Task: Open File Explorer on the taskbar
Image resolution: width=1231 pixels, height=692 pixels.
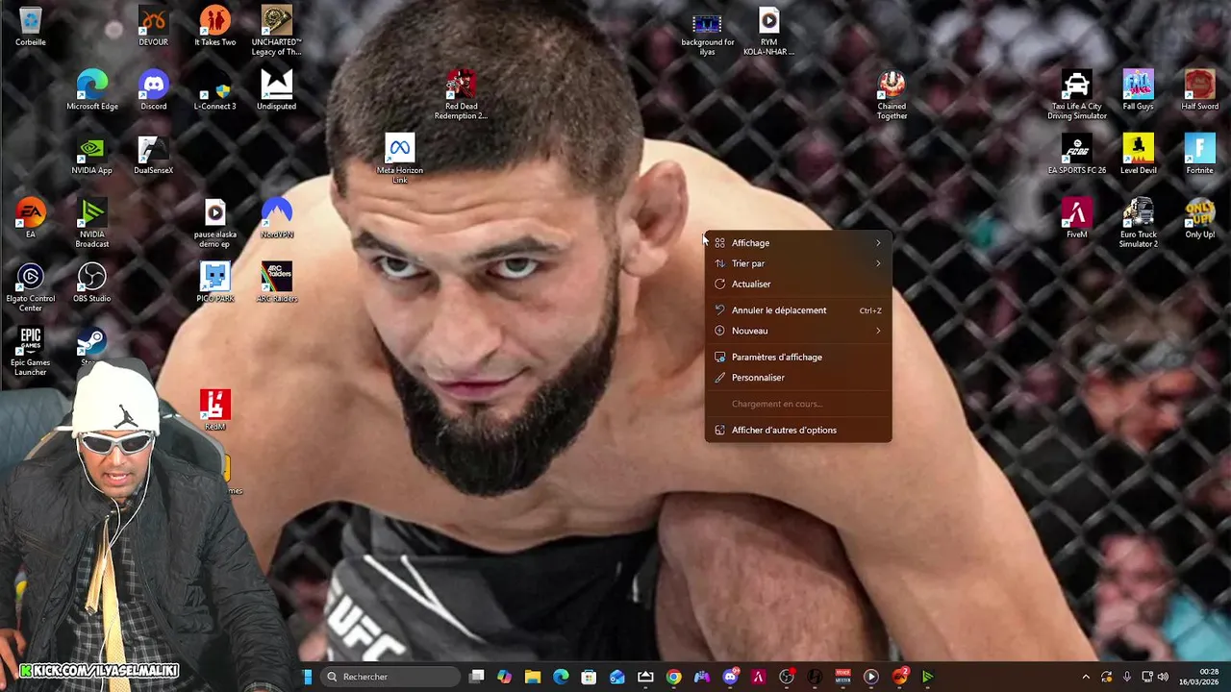Action: click(533, 677)
